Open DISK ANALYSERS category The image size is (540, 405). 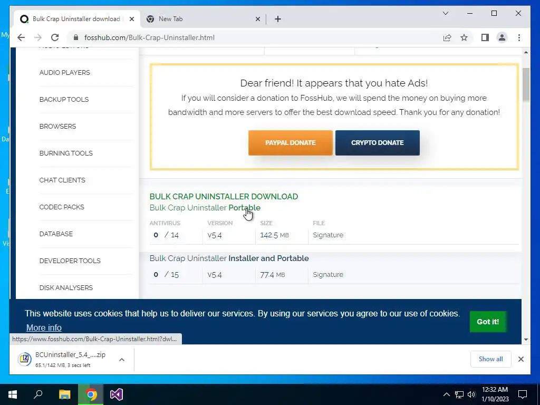tap(66, 287)
